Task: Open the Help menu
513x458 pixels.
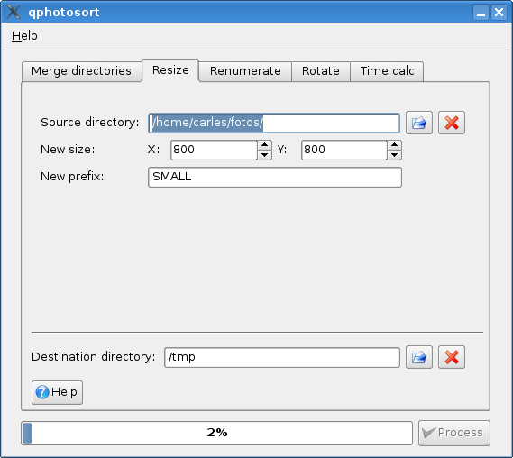Action: click(x=24, y=36)
